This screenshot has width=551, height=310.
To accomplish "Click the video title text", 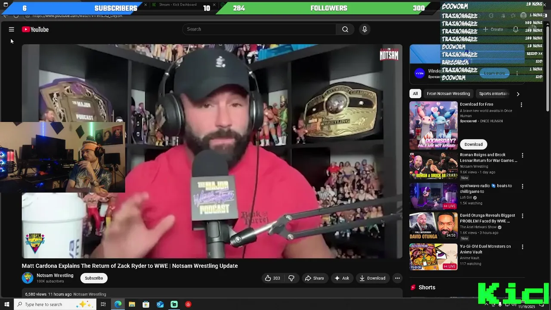I will pos(130,266).
